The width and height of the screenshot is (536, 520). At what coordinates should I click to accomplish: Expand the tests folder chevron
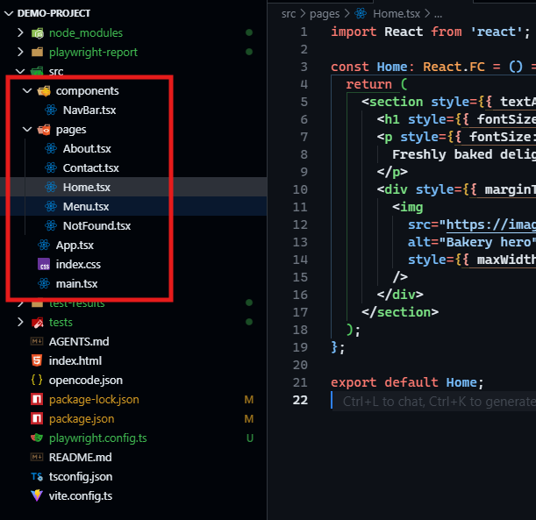[20, 322]
